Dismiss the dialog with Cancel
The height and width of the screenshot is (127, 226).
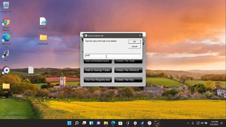click(134, 47)
